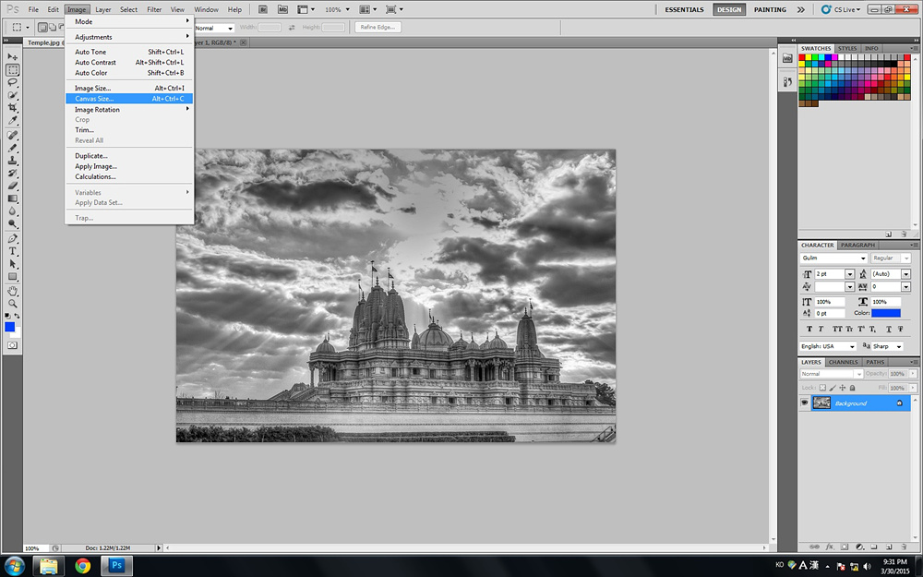Screen dimensions: 923x577
Task: Hide the Background layer with eye icon
Action: (804, 403)
